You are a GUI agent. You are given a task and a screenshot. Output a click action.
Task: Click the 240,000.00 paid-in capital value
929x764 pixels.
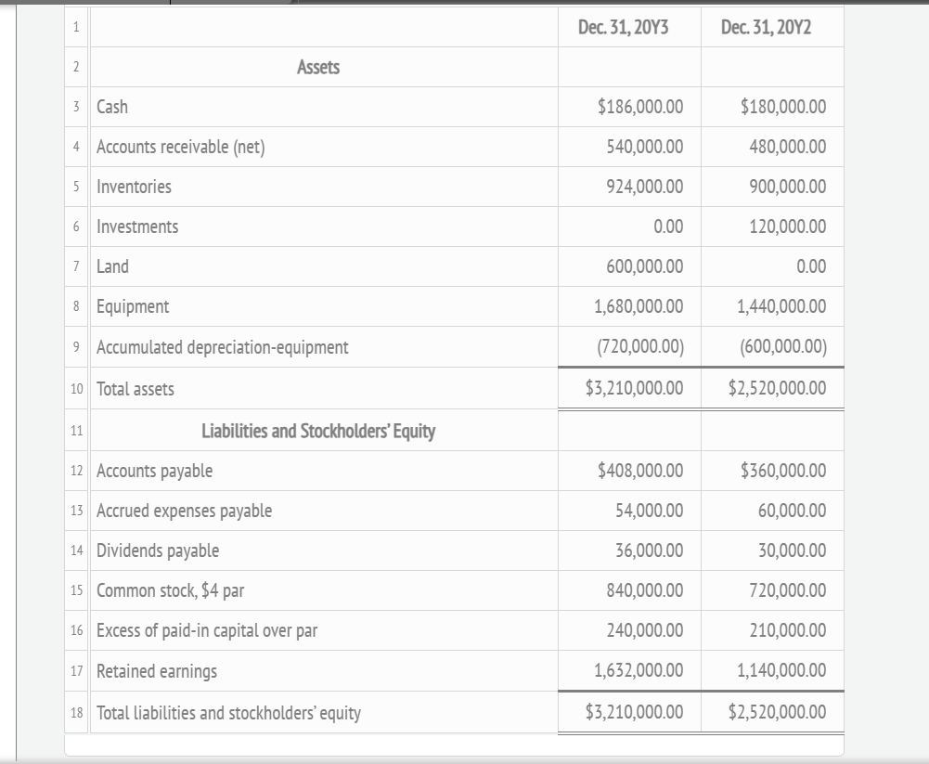(645, 630)
